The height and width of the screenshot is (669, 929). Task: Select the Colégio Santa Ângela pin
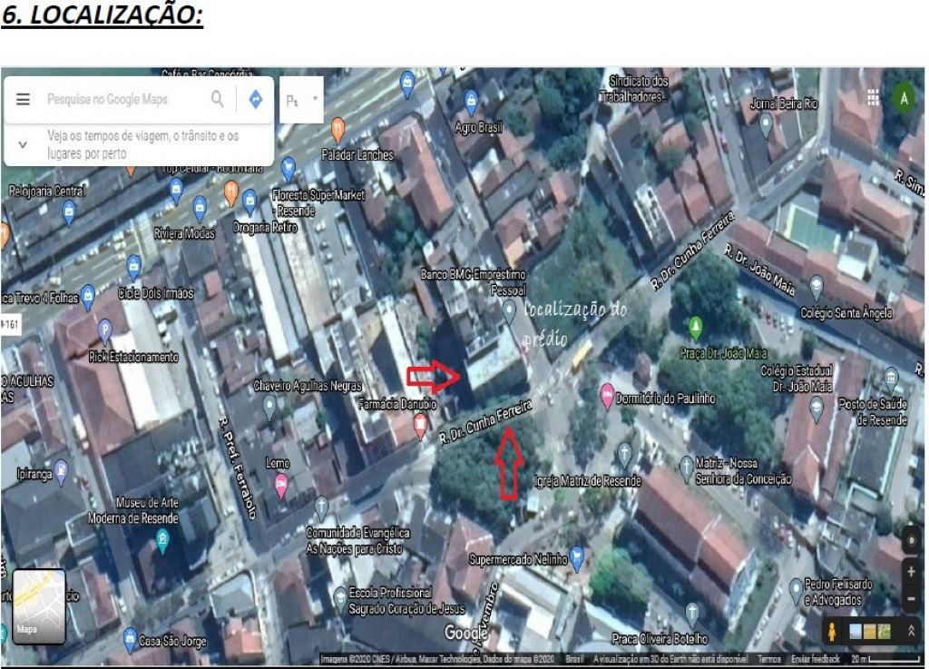(x=816, y=287)
